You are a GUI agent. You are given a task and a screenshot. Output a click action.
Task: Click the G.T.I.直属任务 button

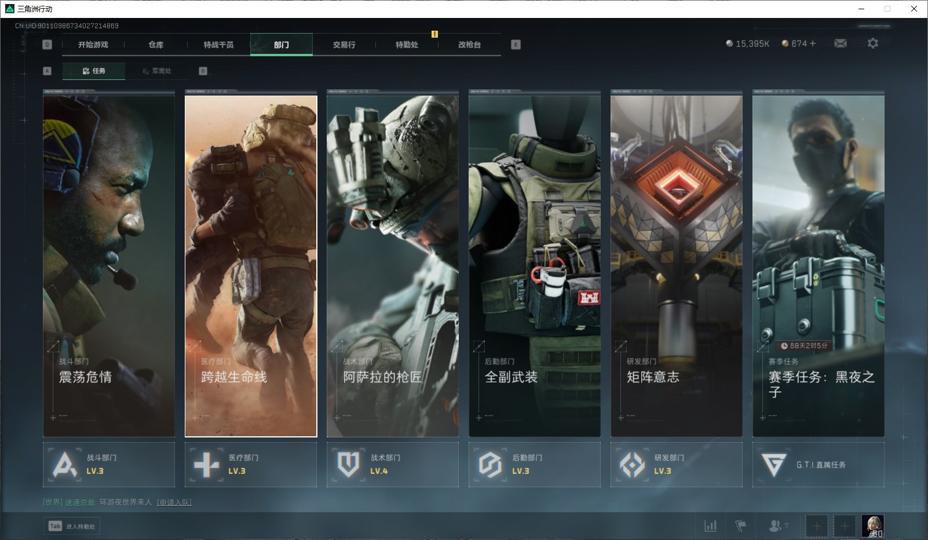819,465
